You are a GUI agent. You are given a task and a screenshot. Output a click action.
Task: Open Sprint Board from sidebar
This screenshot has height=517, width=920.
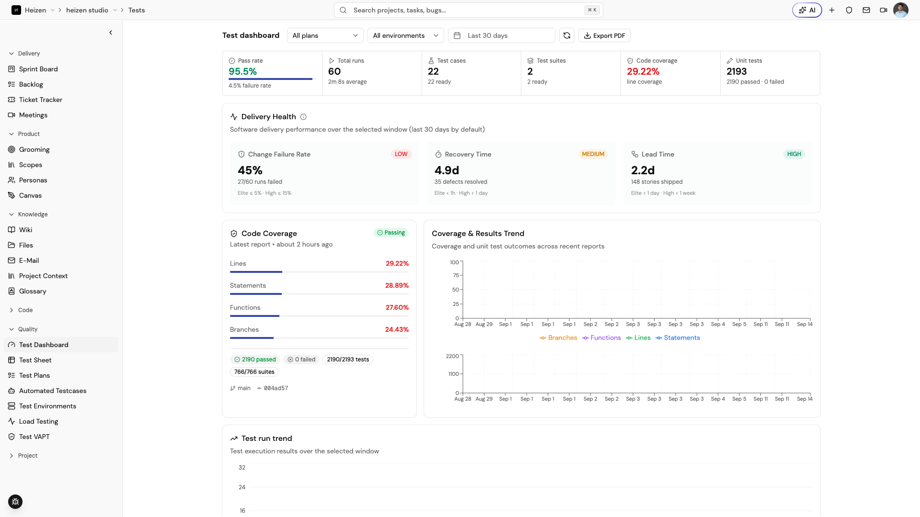(x=61, y=69)
